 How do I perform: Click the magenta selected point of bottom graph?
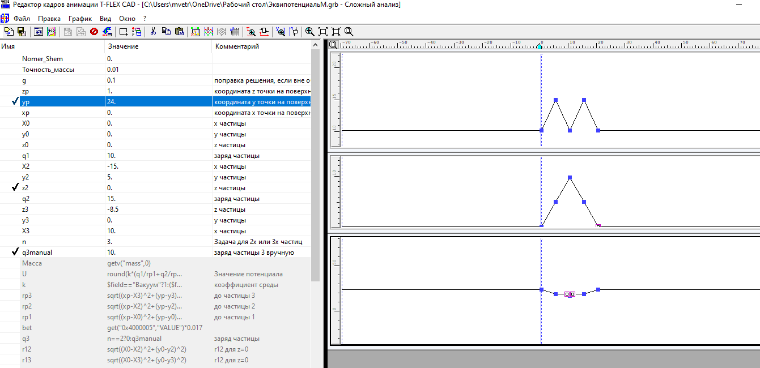tap(570, 294)
